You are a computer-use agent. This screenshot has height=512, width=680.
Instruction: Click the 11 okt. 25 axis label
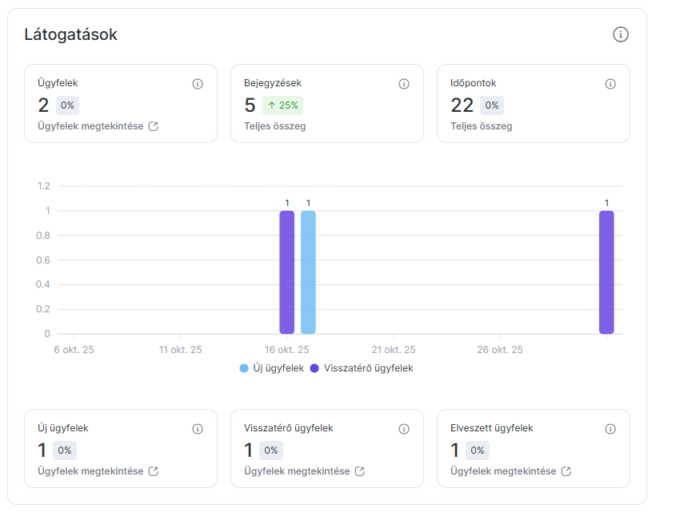180,350
